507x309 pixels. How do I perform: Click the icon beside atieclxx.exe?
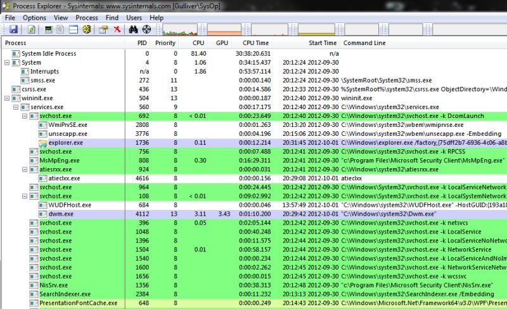point(42,178)
